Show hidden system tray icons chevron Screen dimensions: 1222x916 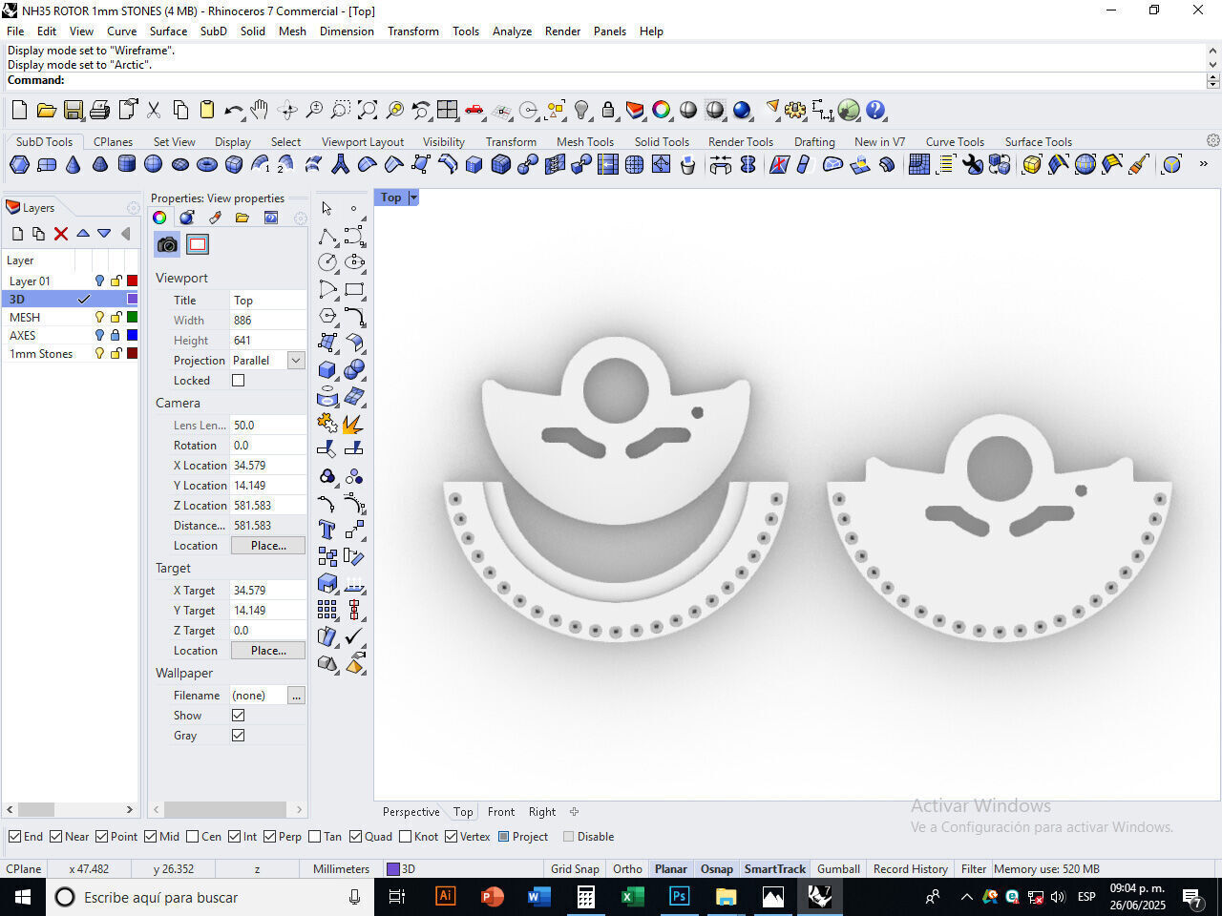[966, 897]
